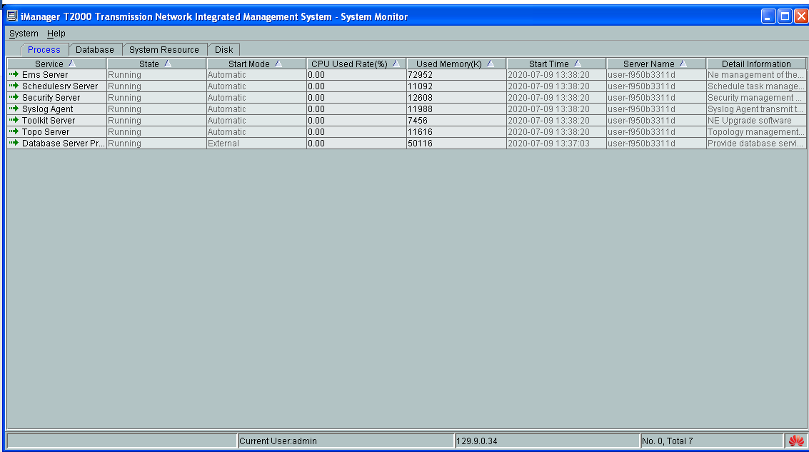Click No. 0, Total 7 status entry
The height and width of the screenshot is (452, 809).
667,441
